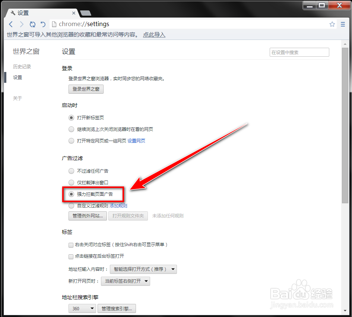Screen dimensions: 352x317
Task: Reload the page with refresh icon
Action: click(x=32, y=24)
